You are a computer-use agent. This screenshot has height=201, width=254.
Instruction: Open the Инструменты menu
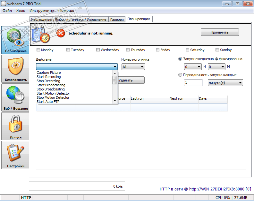[x=42, y=11]
